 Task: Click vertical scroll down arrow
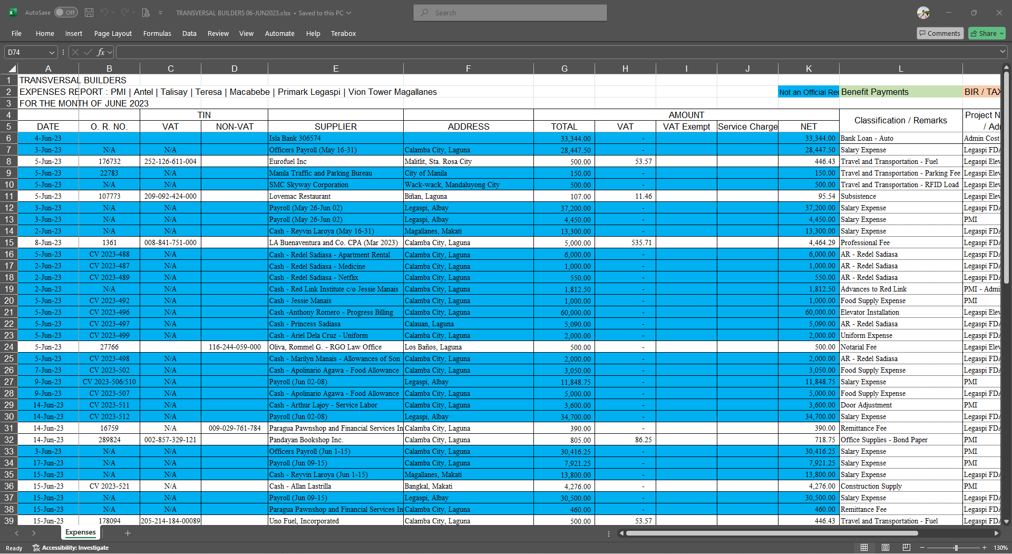point(1006,521)
